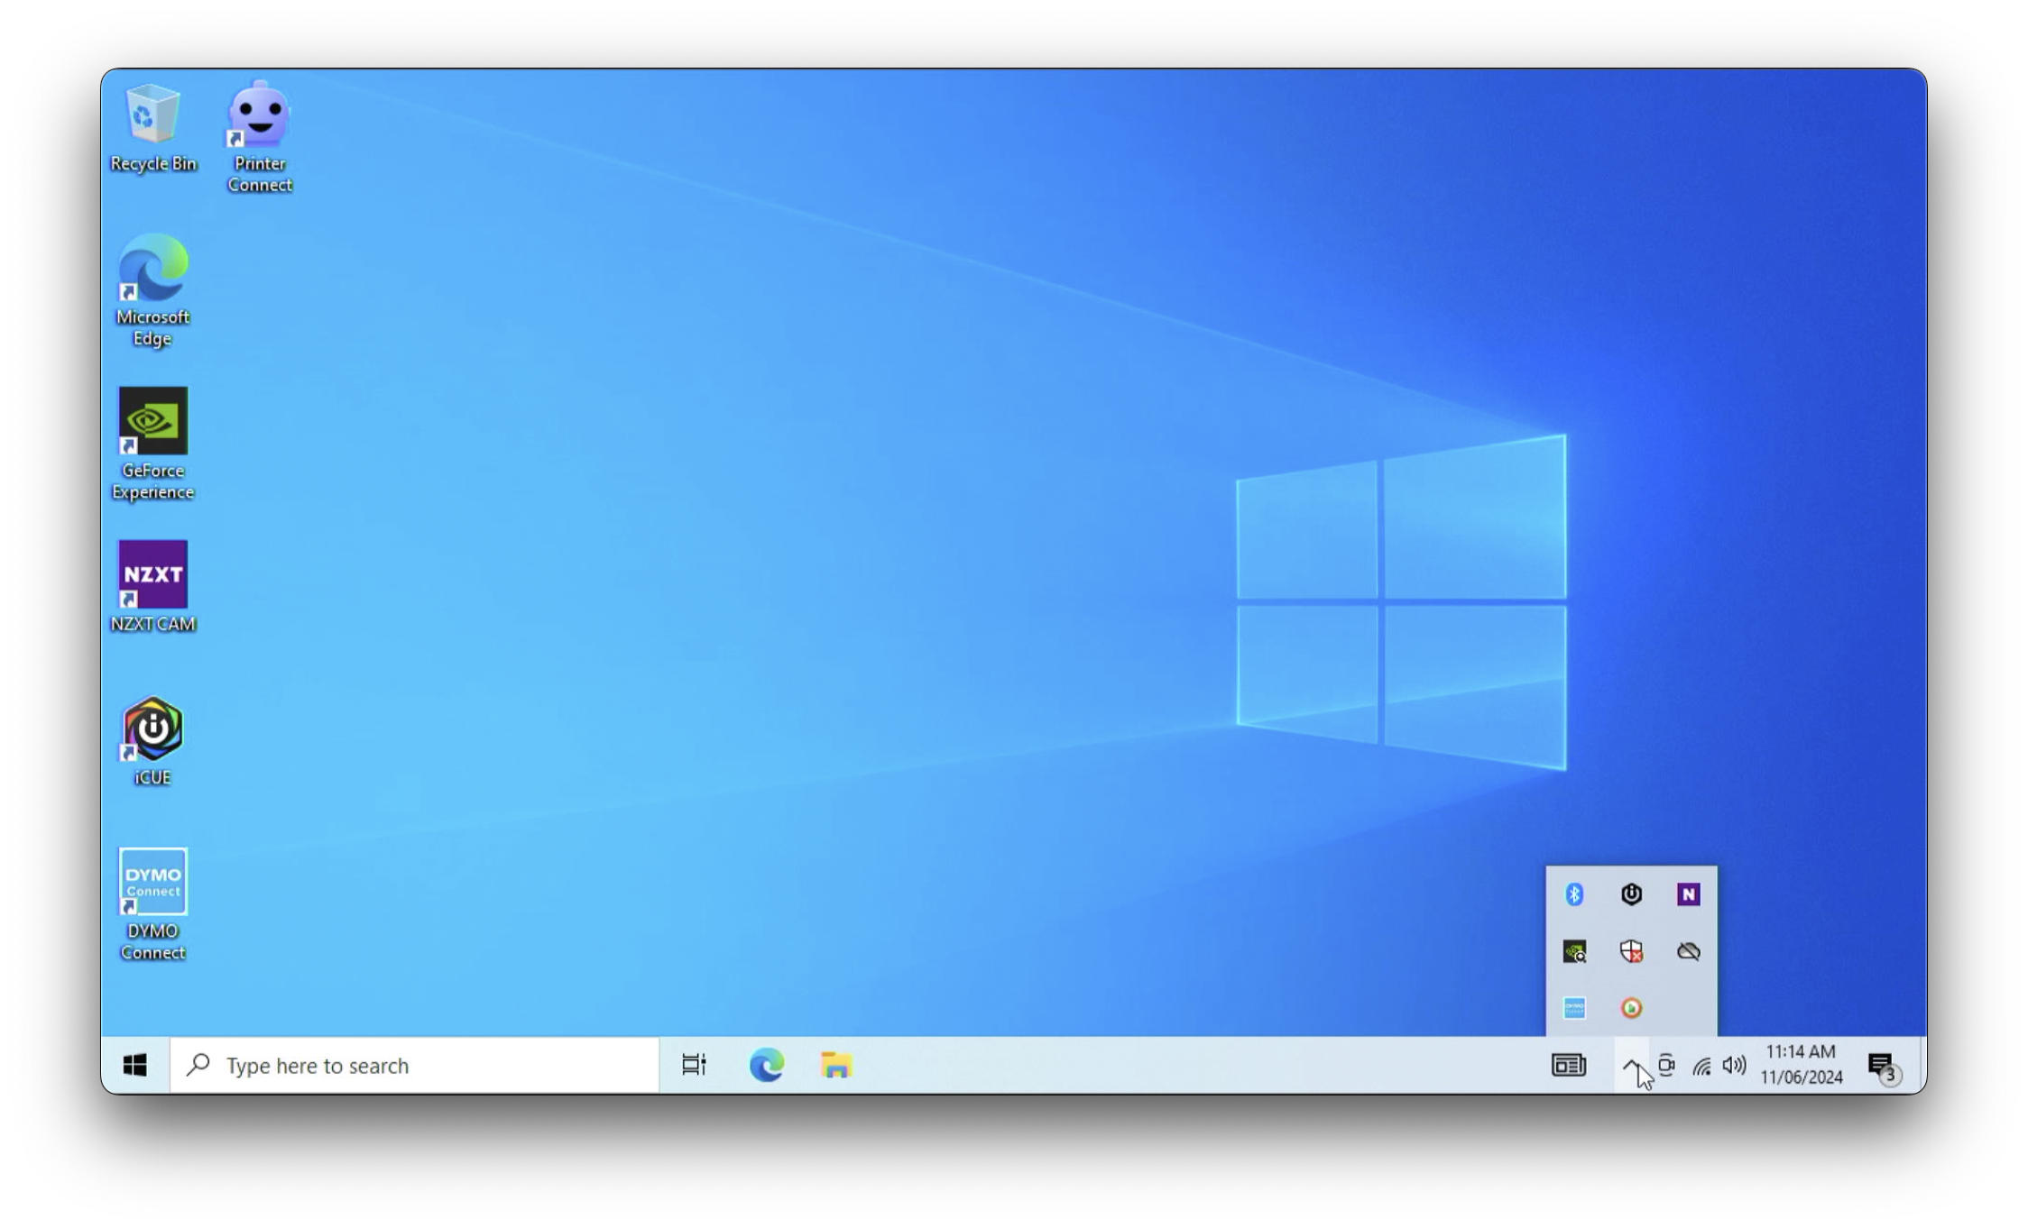Open Task View from the taskbar
The image size is (2028, 1228).
click(694, 1066)
